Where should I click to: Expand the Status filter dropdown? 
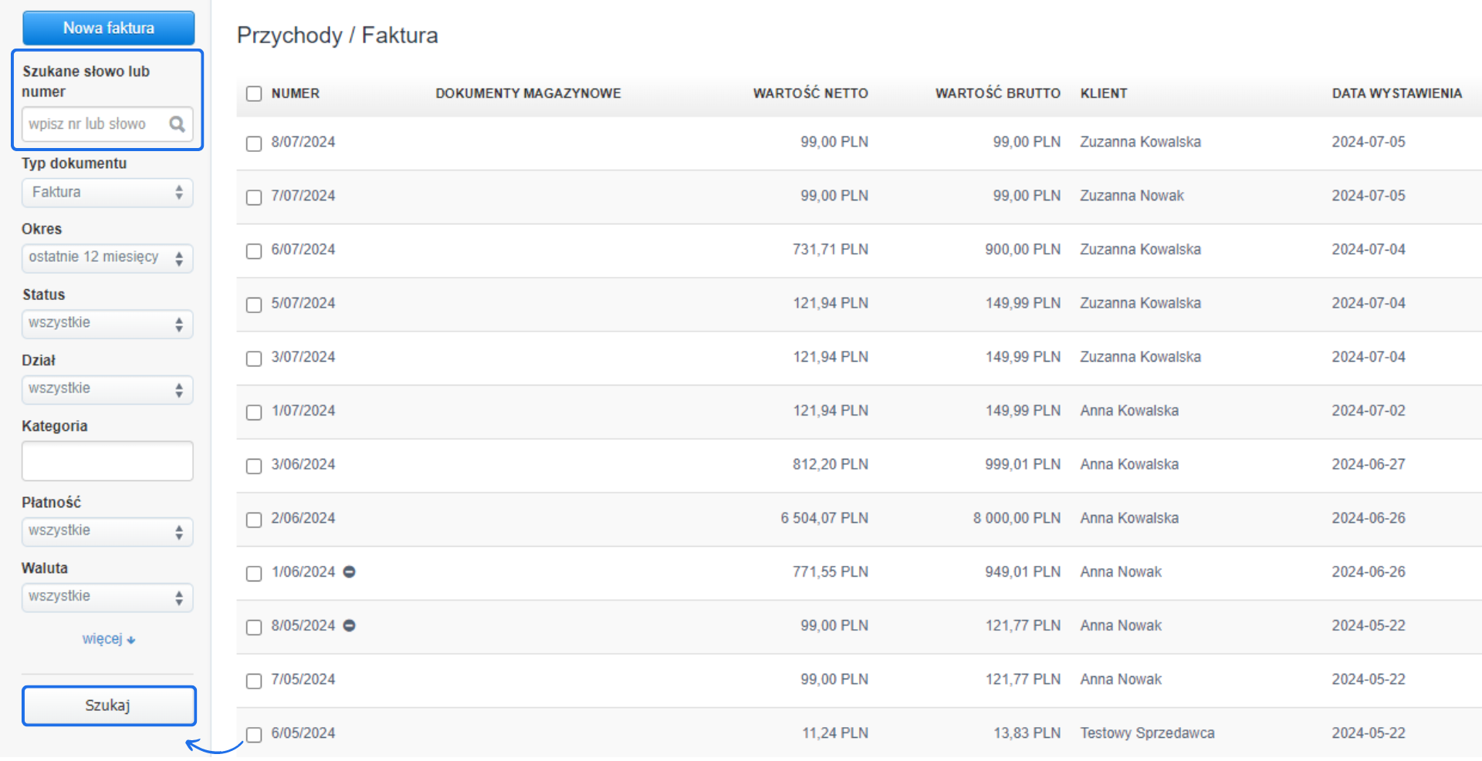107,324
